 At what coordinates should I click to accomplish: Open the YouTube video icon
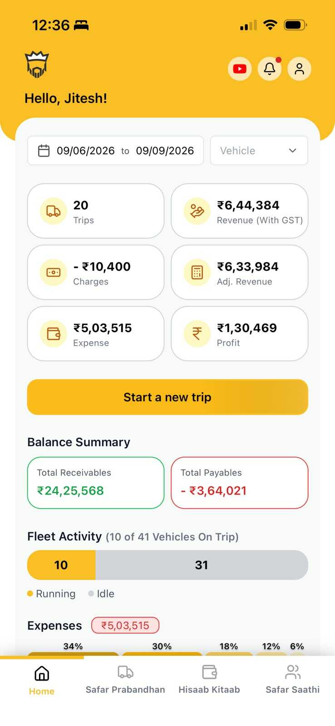pos(240,69)
